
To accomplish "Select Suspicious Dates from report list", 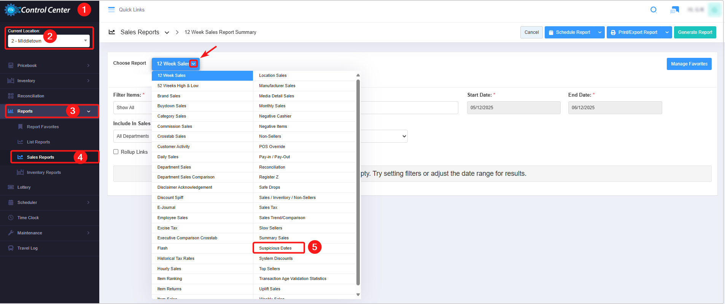I will 275,248.
